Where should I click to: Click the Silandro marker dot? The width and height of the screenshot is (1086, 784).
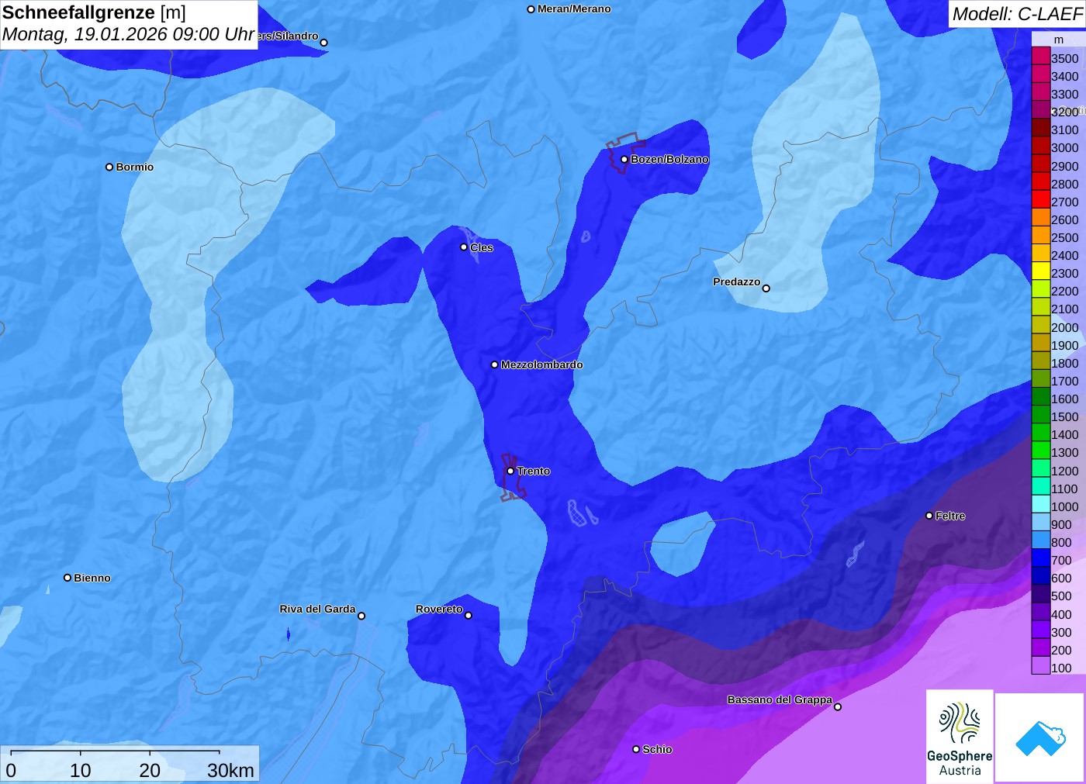click(x=324, y=43)
